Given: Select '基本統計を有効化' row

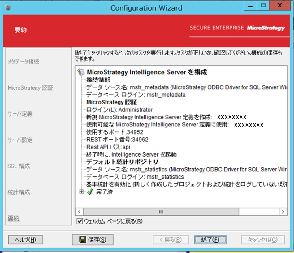Looking at the screenshot, I should (x=187, y=184).
